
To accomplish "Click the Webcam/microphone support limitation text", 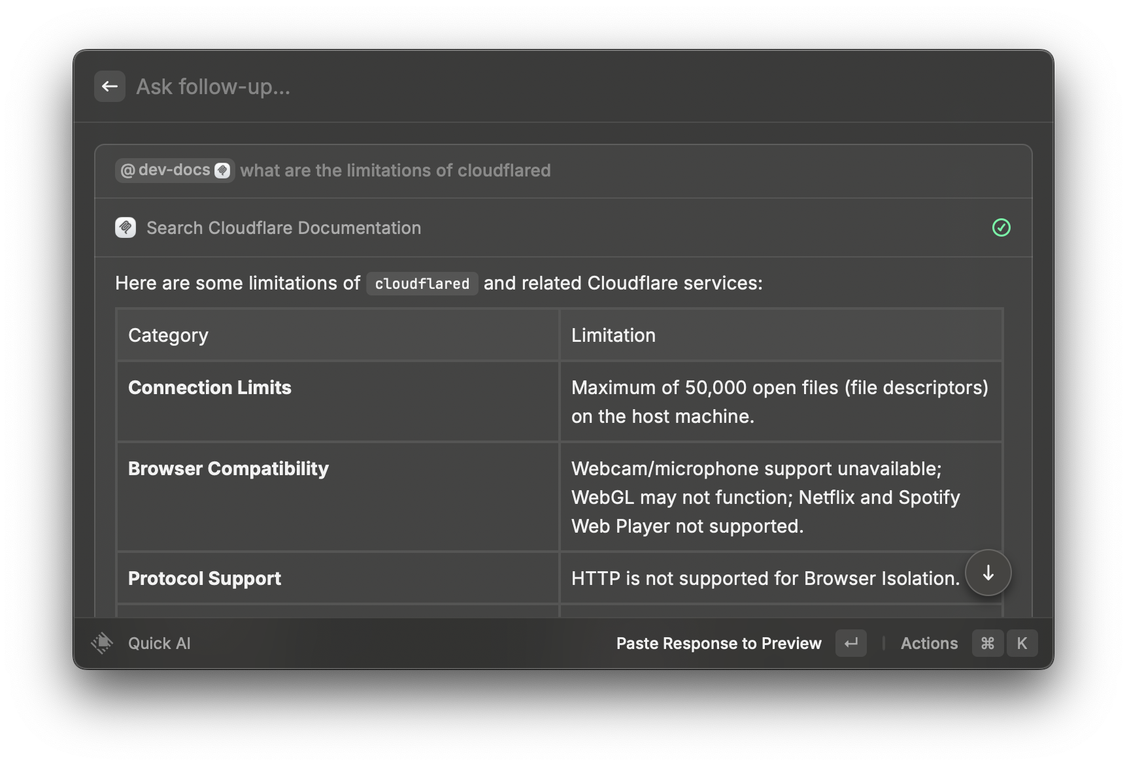I will (x=765, y=497).
